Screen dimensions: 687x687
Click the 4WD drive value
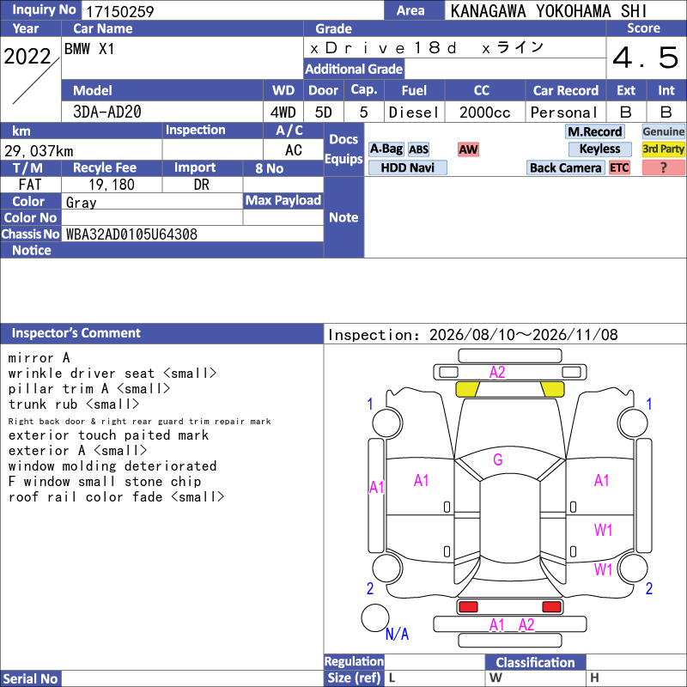point(283,112)
